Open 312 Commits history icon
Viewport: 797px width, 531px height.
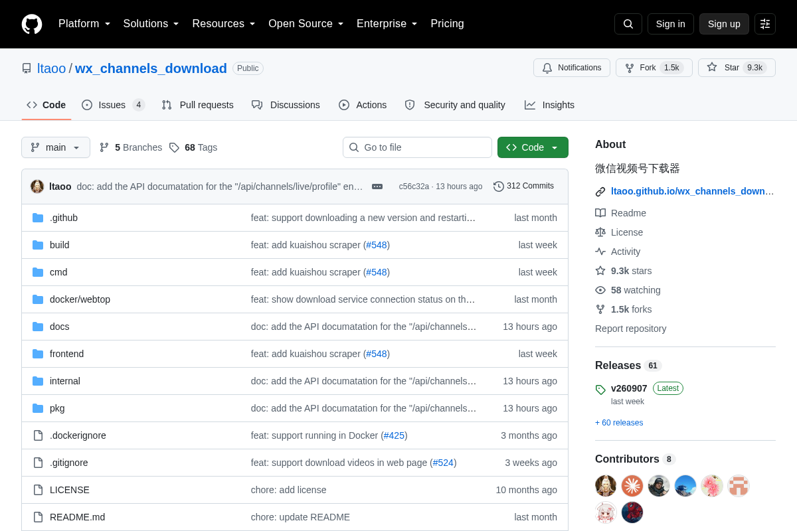pyautogui.click(x=499, y=187)
